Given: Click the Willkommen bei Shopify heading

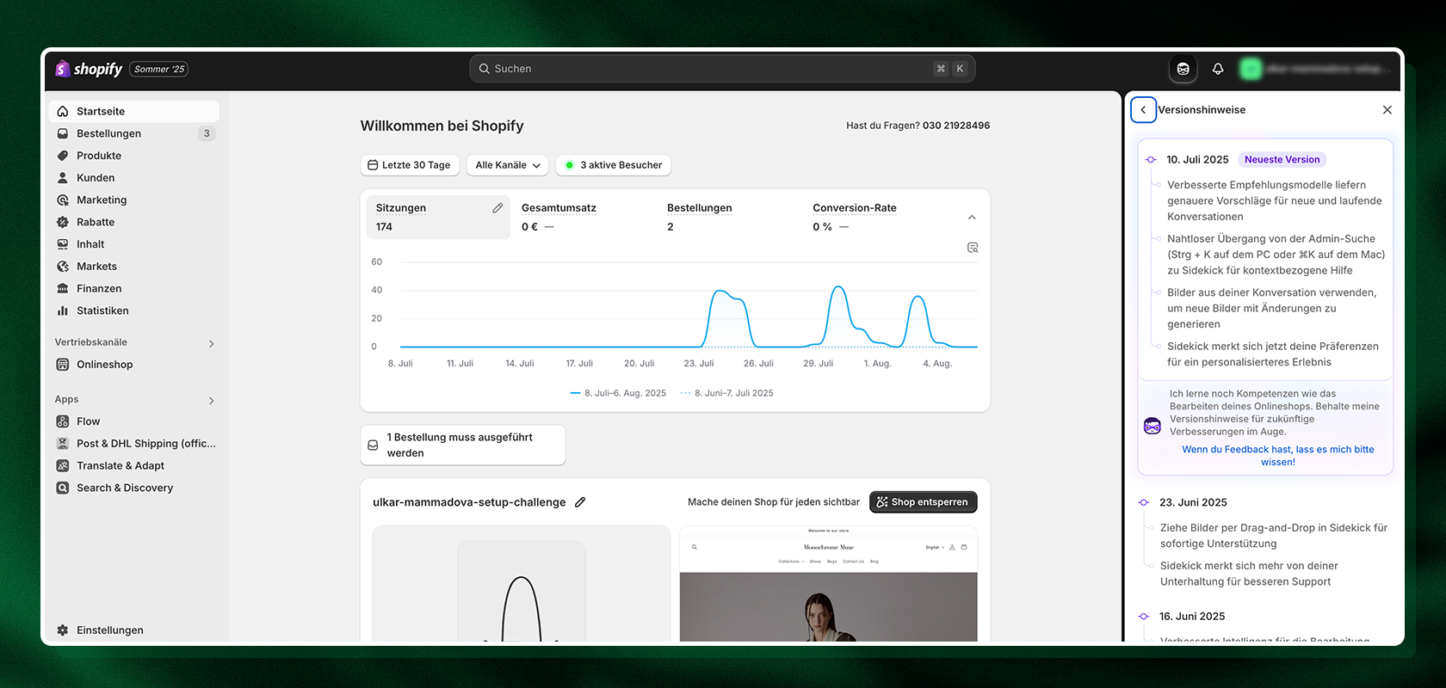Looking at the screenshot, I should point(442,126).
